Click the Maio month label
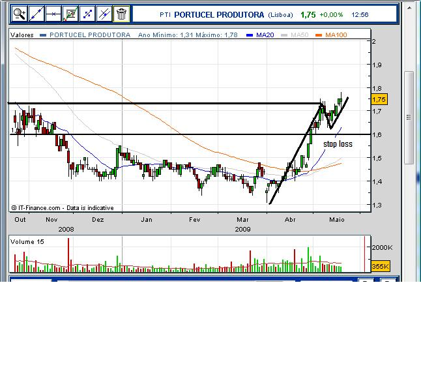 [x=337, y=220]
